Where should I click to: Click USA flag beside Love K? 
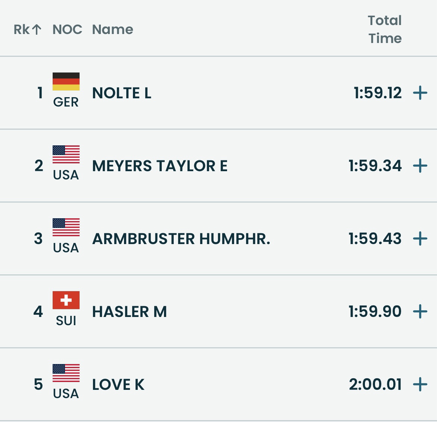tap(66, 373)
